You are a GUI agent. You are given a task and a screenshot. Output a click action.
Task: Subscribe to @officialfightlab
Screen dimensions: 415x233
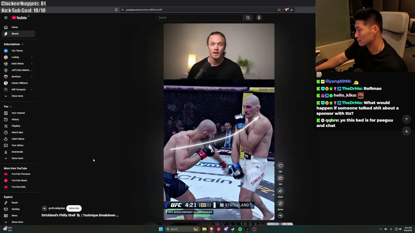[x=74, y=208]
